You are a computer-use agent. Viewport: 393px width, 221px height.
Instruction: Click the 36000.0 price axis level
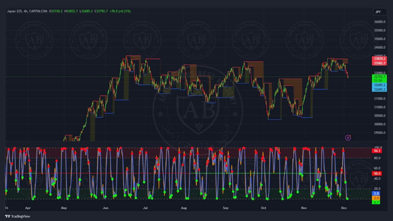click(379, 22)
